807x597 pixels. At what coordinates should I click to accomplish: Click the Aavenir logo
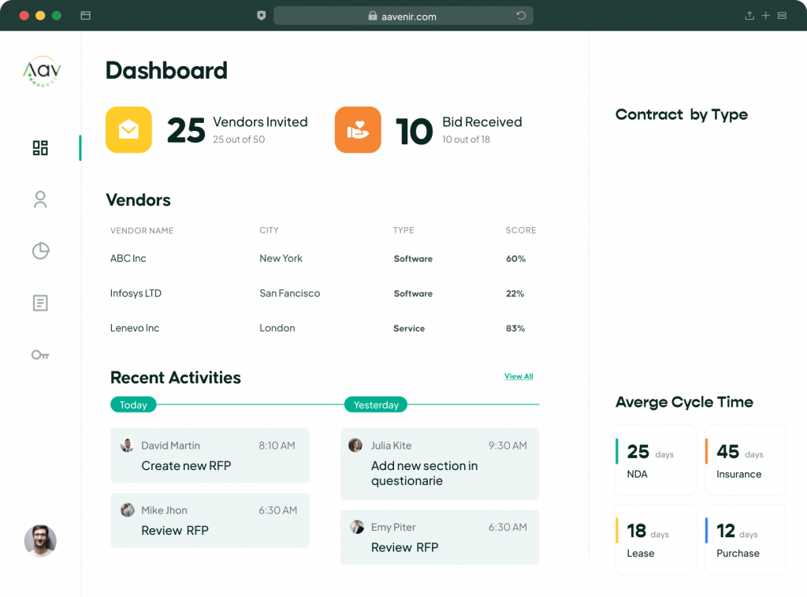[x=42, y=71]
